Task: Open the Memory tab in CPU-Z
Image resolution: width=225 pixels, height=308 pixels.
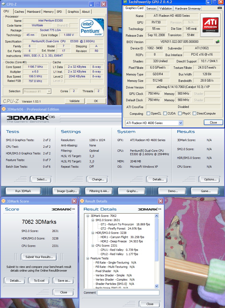Action: [48, 12]
